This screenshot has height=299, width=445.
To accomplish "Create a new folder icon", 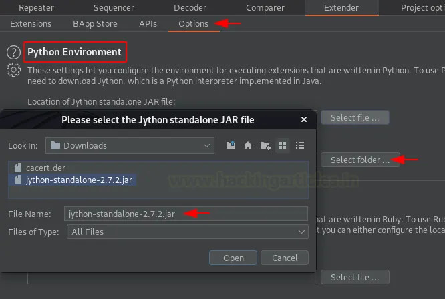I will click(265, 145).
